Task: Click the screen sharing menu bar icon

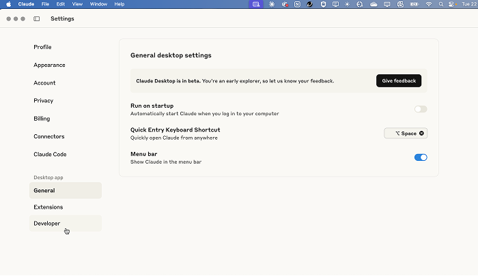Action: pos(256,4)
